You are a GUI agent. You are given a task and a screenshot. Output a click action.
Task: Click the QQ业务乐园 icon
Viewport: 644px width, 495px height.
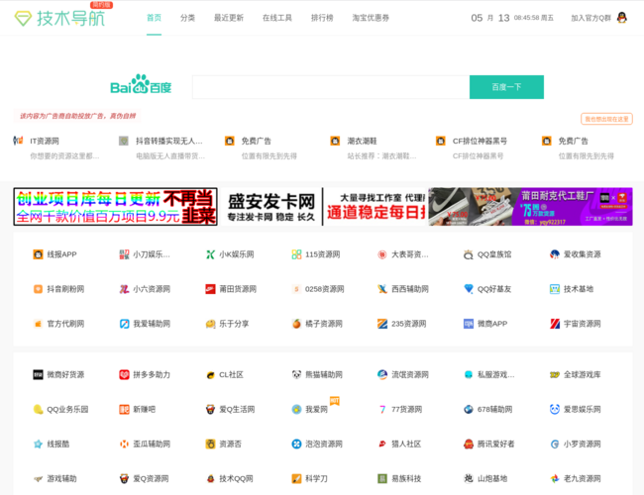(38, 409)
